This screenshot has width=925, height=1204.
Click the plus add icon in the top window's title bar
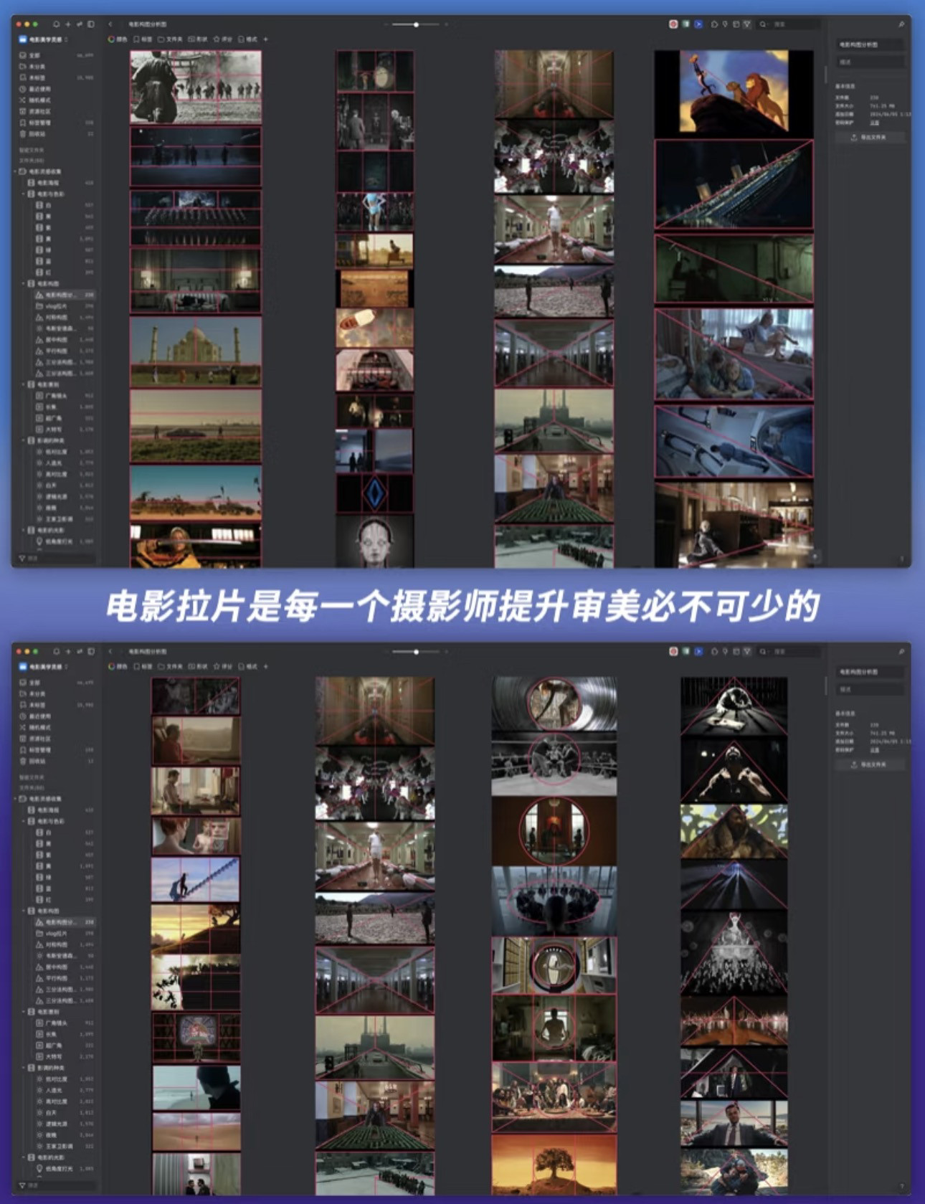tap(68, 24)
